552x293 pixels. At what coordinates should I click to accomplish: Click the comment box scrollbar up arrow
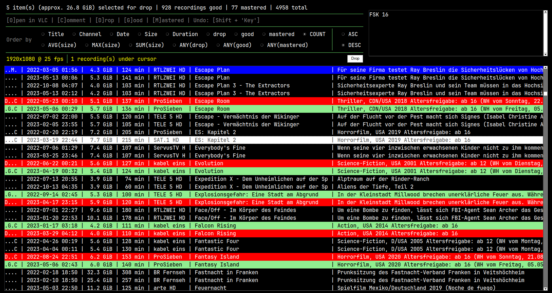click(545, 12)
